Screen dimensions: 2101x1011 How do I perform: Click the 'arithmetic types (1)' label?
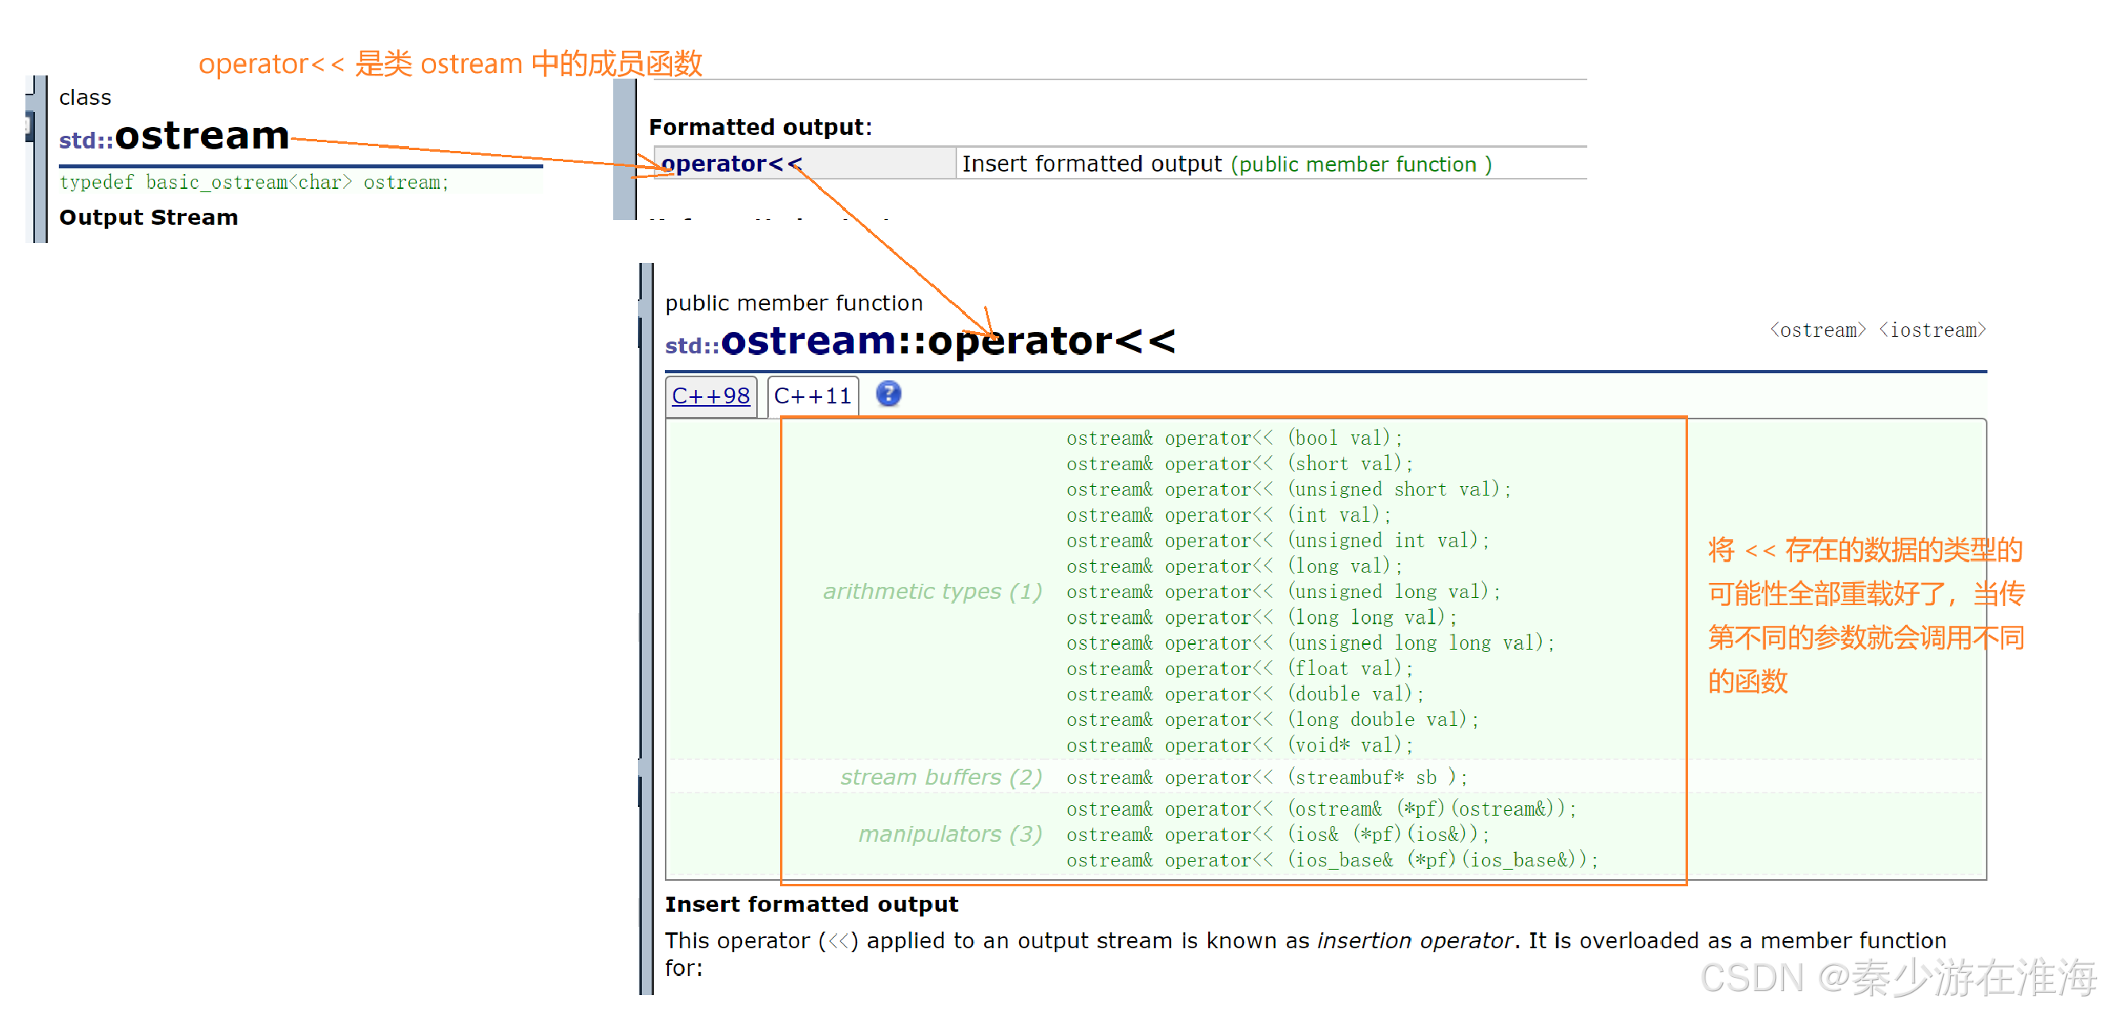coord(932,591)
